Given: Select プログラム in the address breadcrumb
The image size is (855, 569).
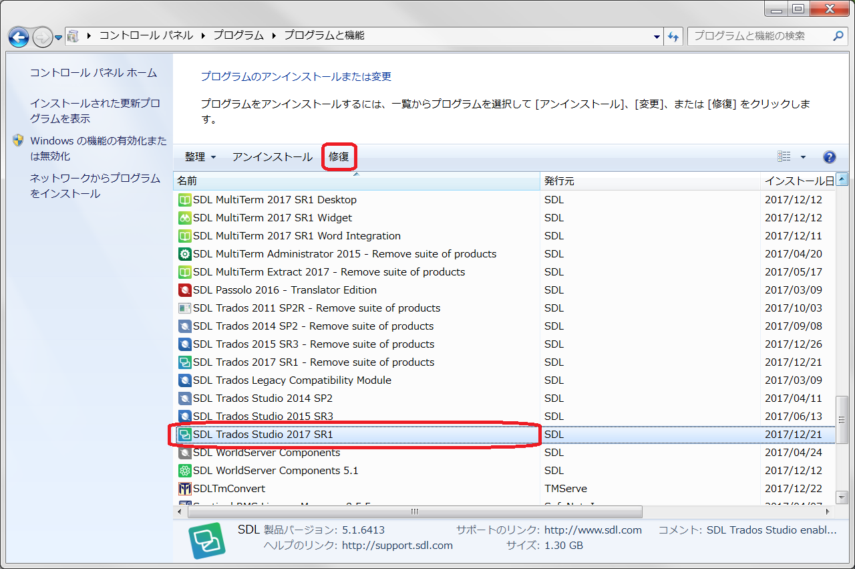Looking at the screenshot, I should 239,36.
